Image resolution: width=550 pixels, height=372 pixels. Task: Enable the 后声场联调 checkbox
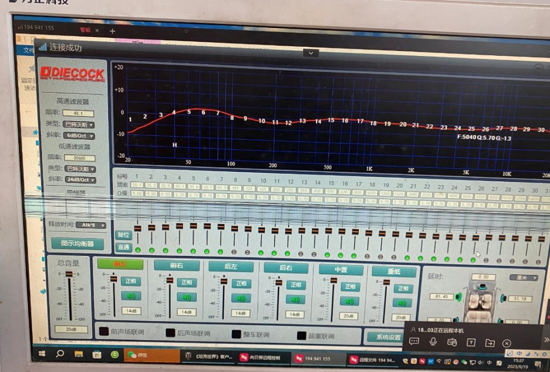(170, 333)
